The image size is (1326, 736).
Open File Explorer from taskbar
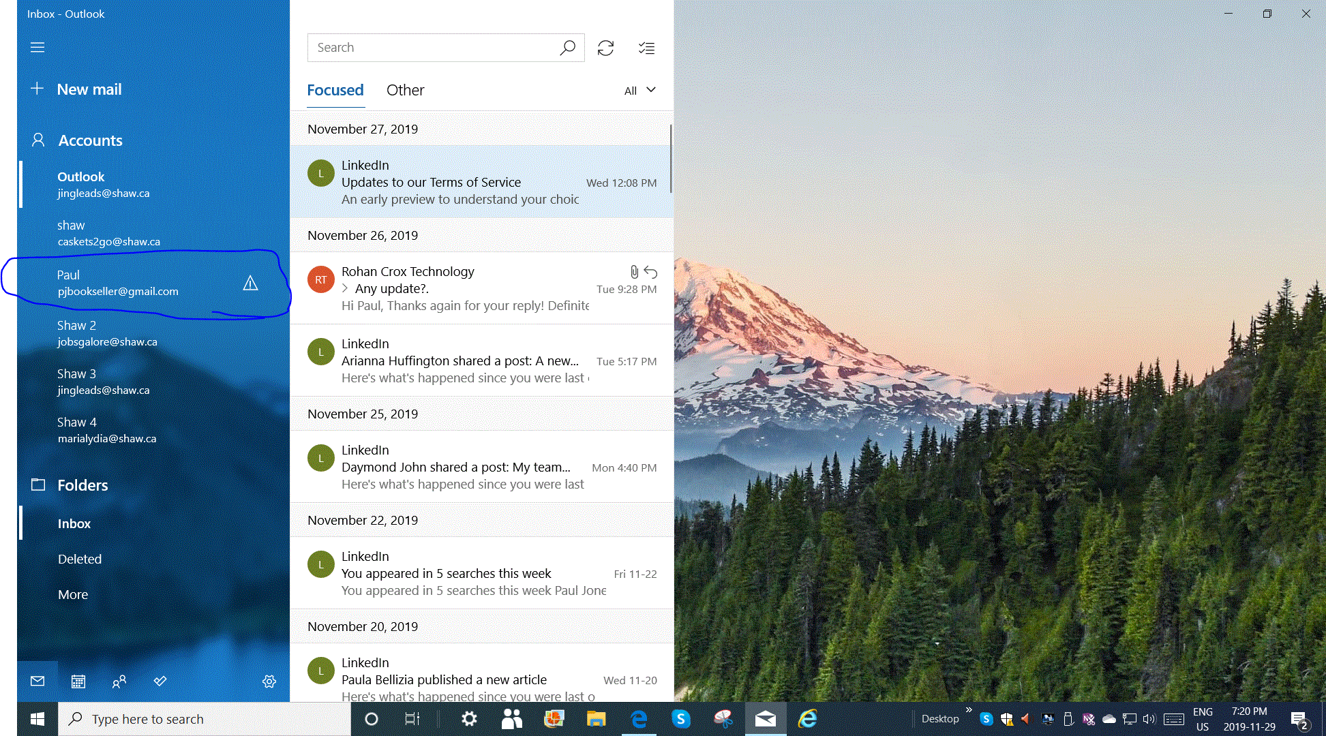click(x=596, y=719)
